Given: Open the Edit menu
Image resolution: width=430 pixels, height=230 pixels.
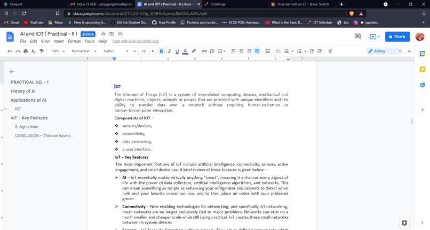Looking at the screenshot, I should point(34,42).
